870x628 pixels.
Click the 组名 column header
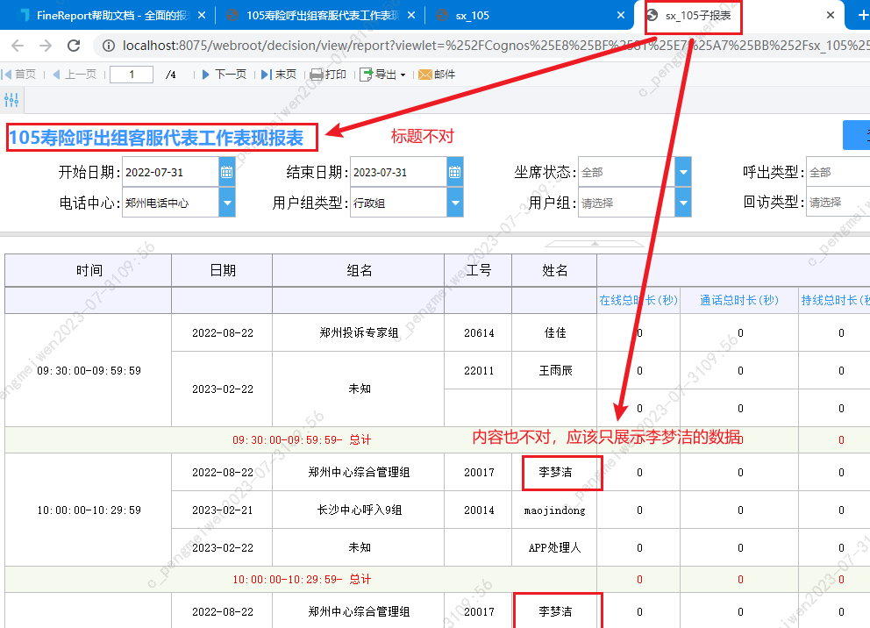coord(359,270)
